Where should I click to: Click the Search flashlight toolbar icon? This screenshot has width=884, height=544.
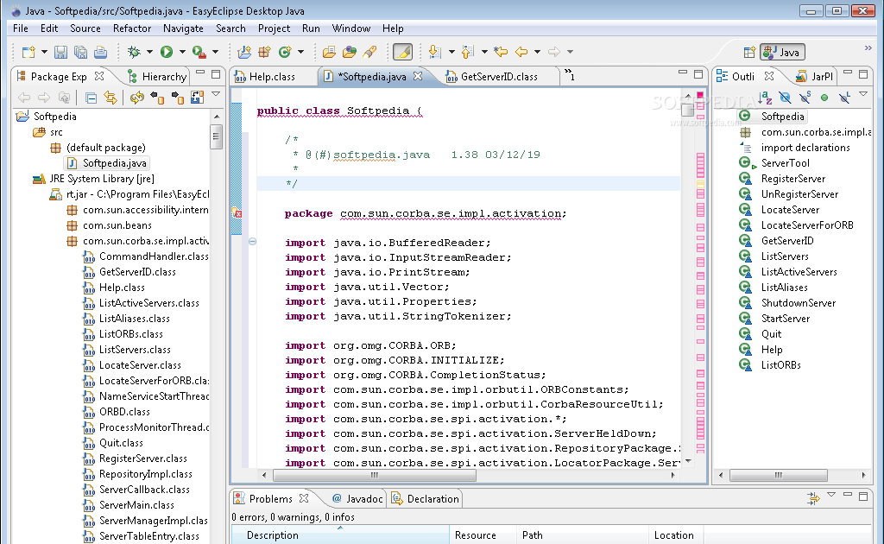coord(369,52)
